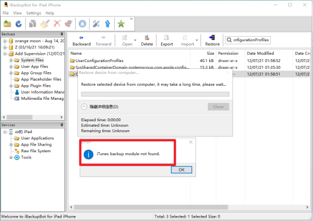Screen dimensions: 313x221
Task: Expand the App File Sharing node
Action: 11,145
